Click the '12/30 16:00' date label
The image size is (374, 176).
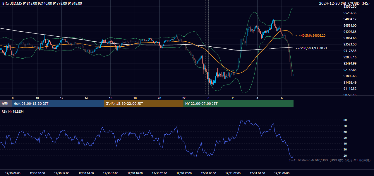click(x=111, y=173)
